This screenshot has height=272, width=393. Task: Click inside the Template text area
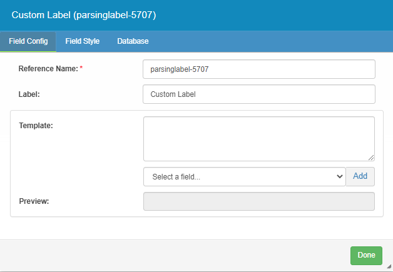coord(258,138)
